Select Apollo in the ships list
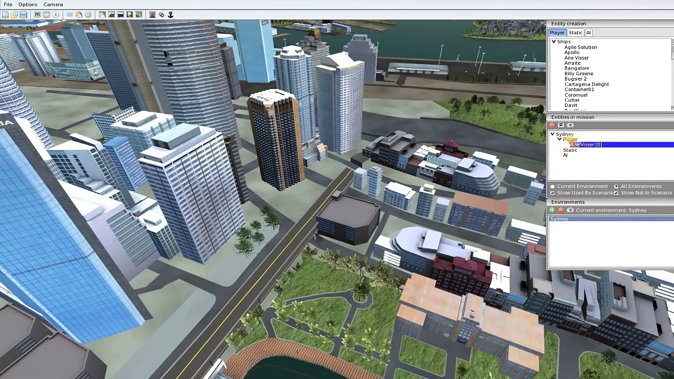This screenshot has width=674, height=379. click(572, 53)
